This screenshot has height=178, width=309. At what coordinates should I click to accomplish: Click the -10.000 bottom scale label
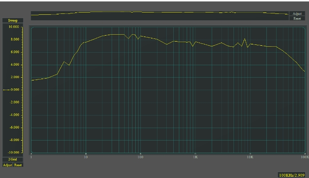[13, 153]
